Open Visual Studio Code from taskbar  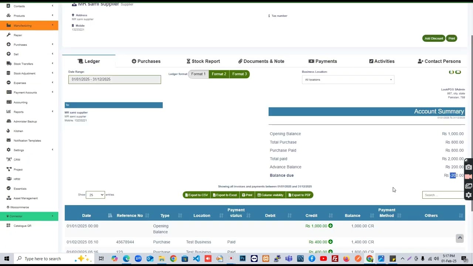click(196, 259)
